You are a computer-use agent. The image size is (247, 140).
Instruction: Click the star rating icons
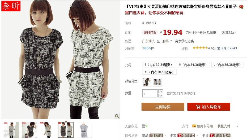[x=200, y=48]
